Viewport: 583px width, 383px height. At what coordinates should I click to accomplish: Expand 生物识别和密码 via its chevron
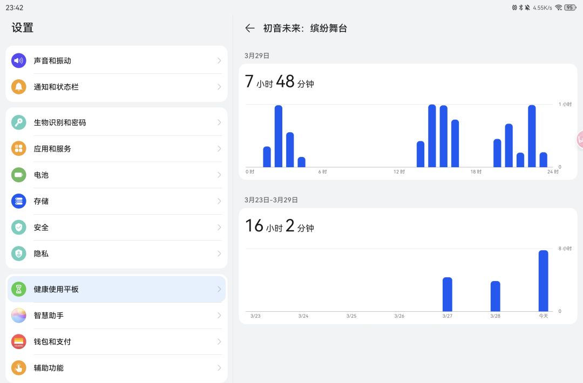[x=219, y=122]
